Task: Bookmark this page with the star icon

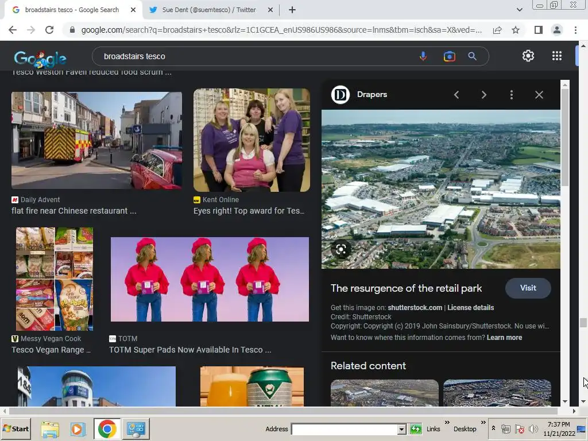Action: click(x=516, y=30)
